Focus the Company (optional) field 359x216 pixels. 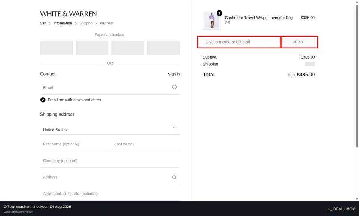pos(110,161)
